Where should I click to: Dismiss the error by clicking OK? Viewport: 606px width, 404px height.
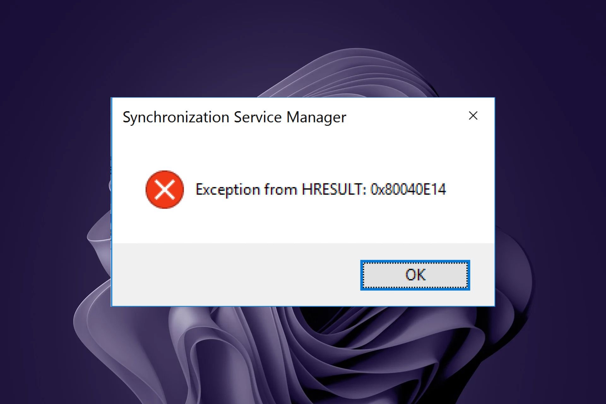click(x=415, y=275)
